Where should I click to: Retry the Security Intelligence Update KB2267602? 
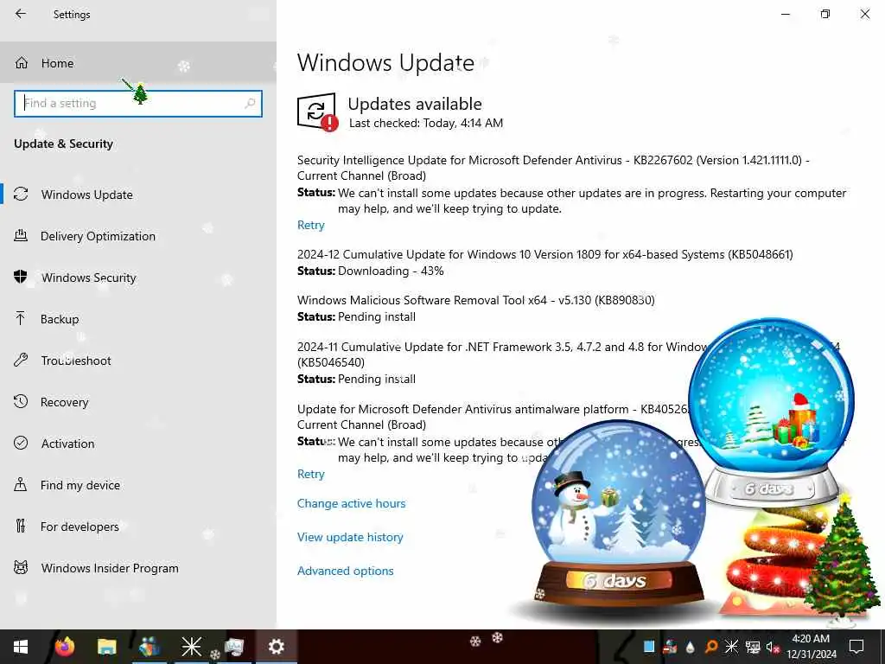pyautogui.click(x=310, y=226)
